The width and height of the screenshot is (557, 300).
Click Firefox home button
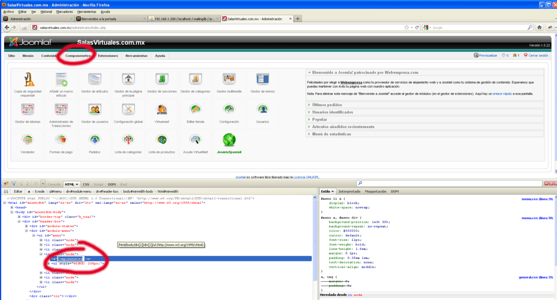click(x=539, y=27)
